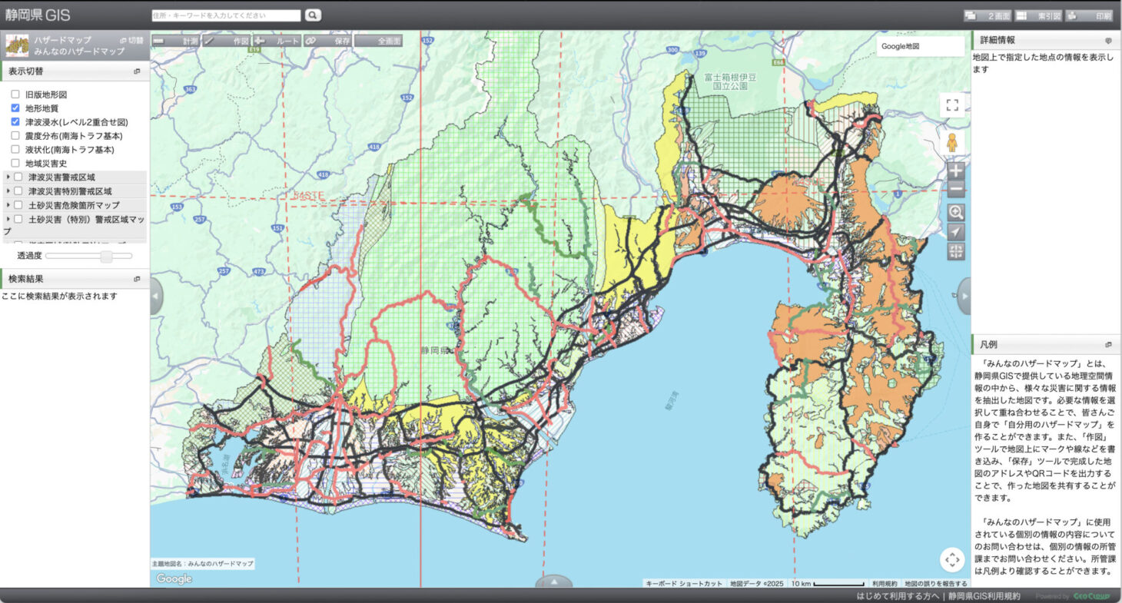Adjust the 透過度 transparency slider
This screenshot has width=1122, height=603.
(x=107, y=255)
